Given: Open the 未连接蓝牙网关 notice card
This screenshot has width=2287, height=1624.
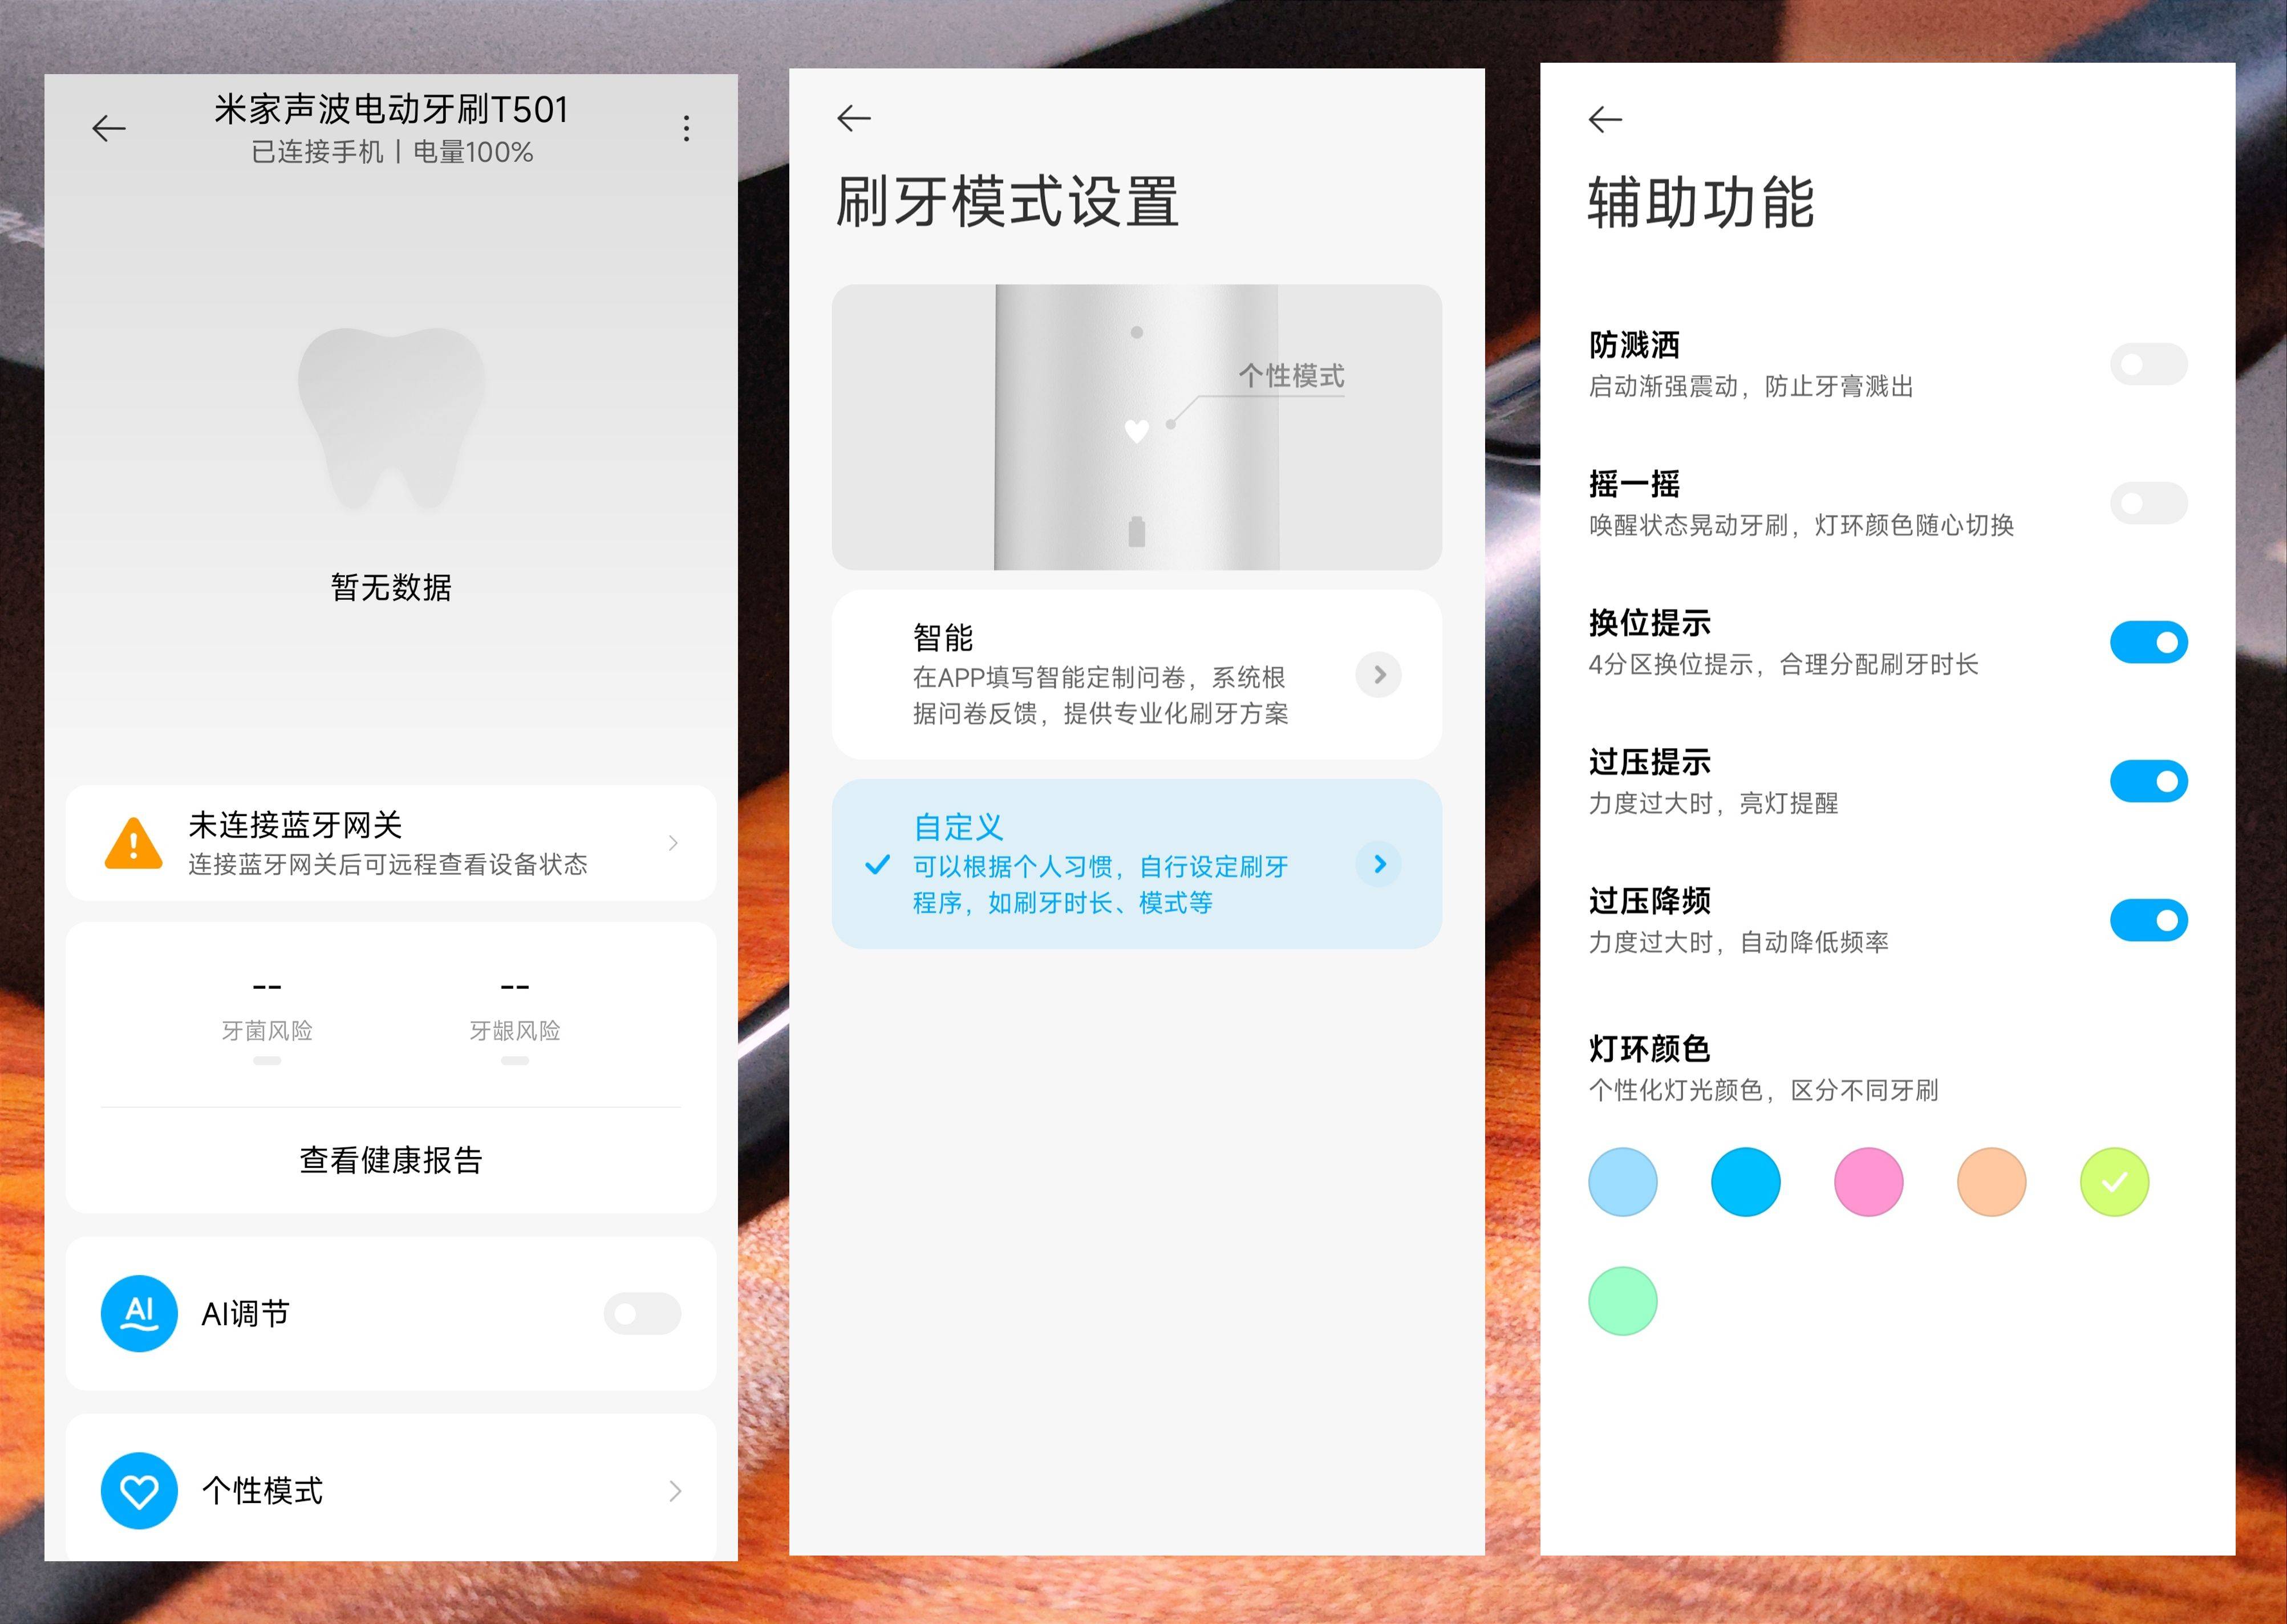Looking at the screenshot, I should [391, 843].
